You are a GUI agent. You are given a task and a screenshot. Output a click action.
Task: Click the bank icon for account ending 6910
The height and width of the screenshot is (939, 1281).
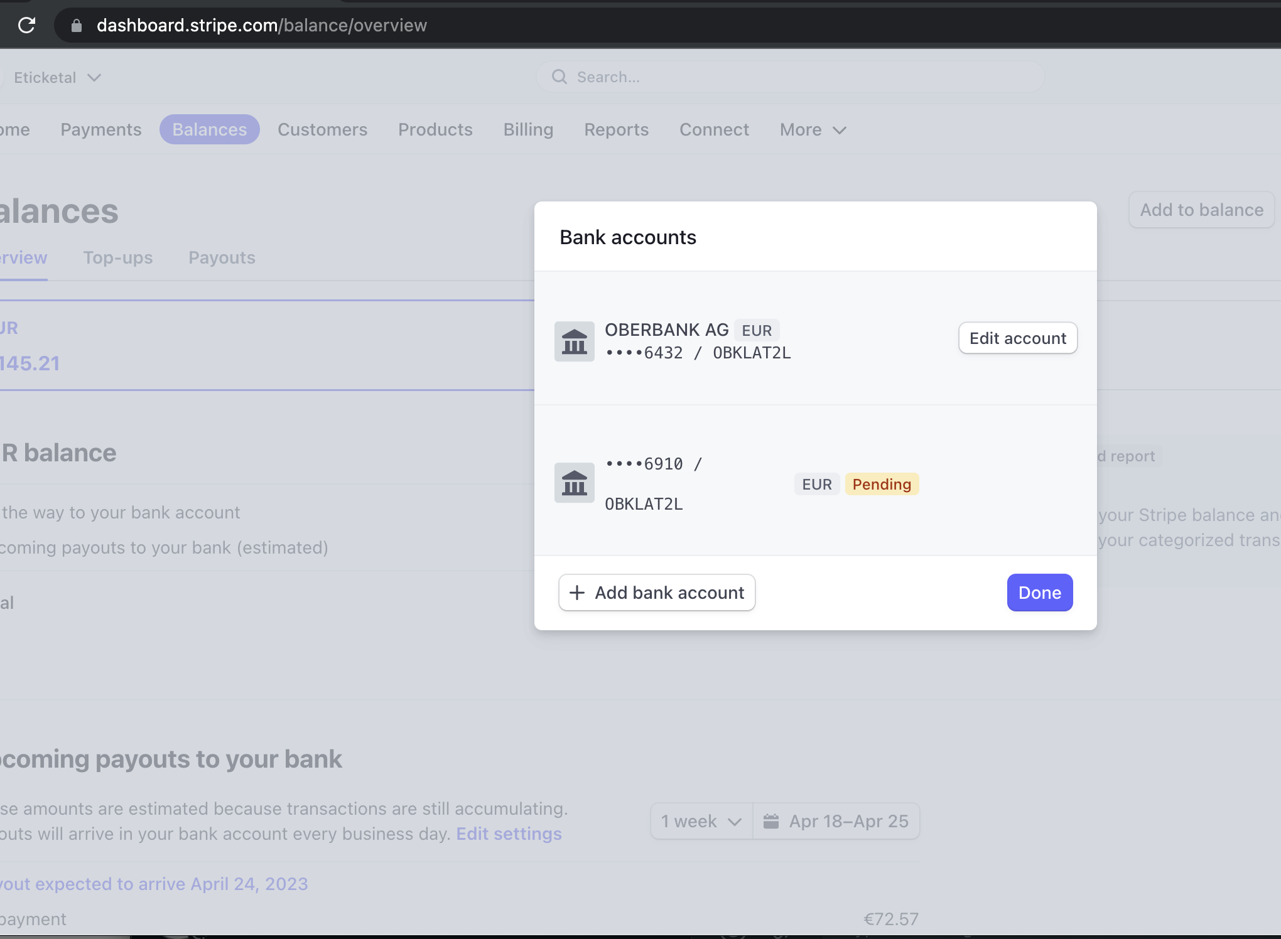coord(574,482)
